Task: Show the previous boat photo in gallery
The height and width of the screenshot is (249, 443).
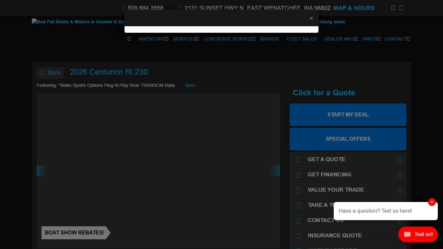Action: pos(41,171)
